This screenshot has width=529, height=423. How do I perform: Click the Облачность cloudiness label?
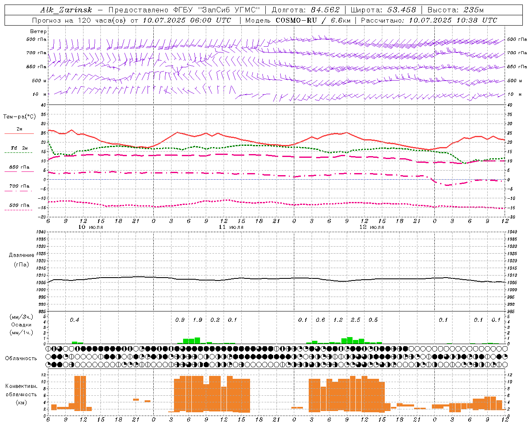coord(21,359)
